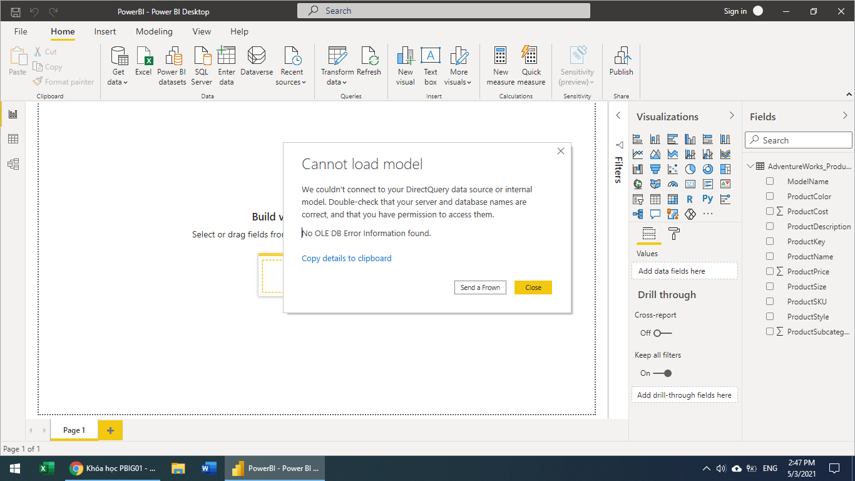This screenshot has width=855, height=481.
Task: Select the gauge visual
Action: pyautogui.click(x=673, y=184)
